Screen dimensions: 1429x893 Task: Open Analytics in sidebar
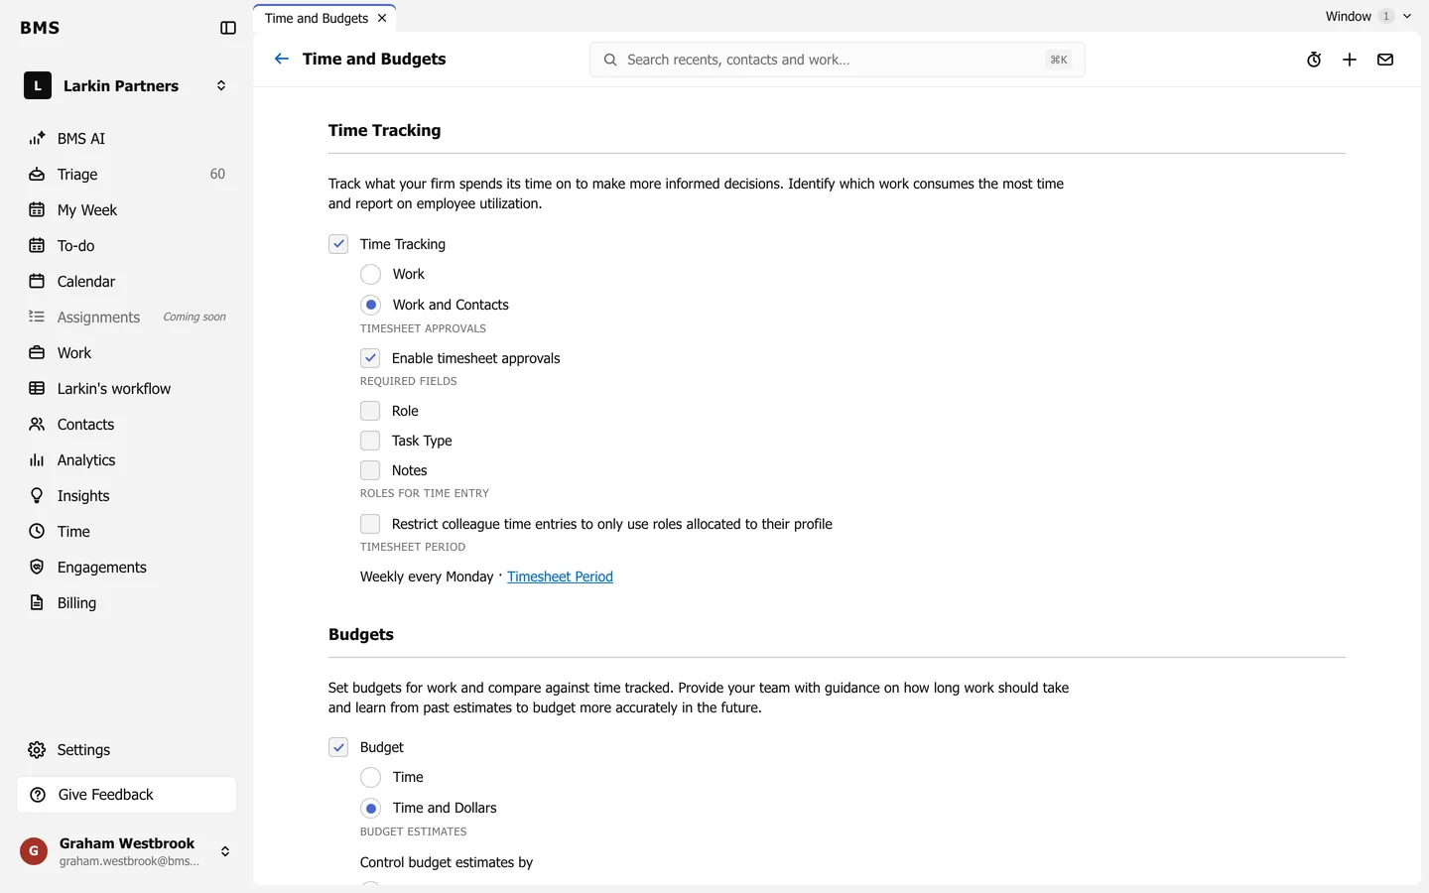click(127, 459)
